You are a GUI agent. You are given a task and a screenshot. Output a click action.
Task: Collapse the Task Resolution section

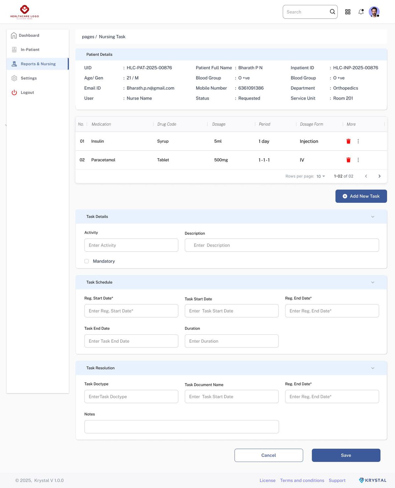pos(373,368)
